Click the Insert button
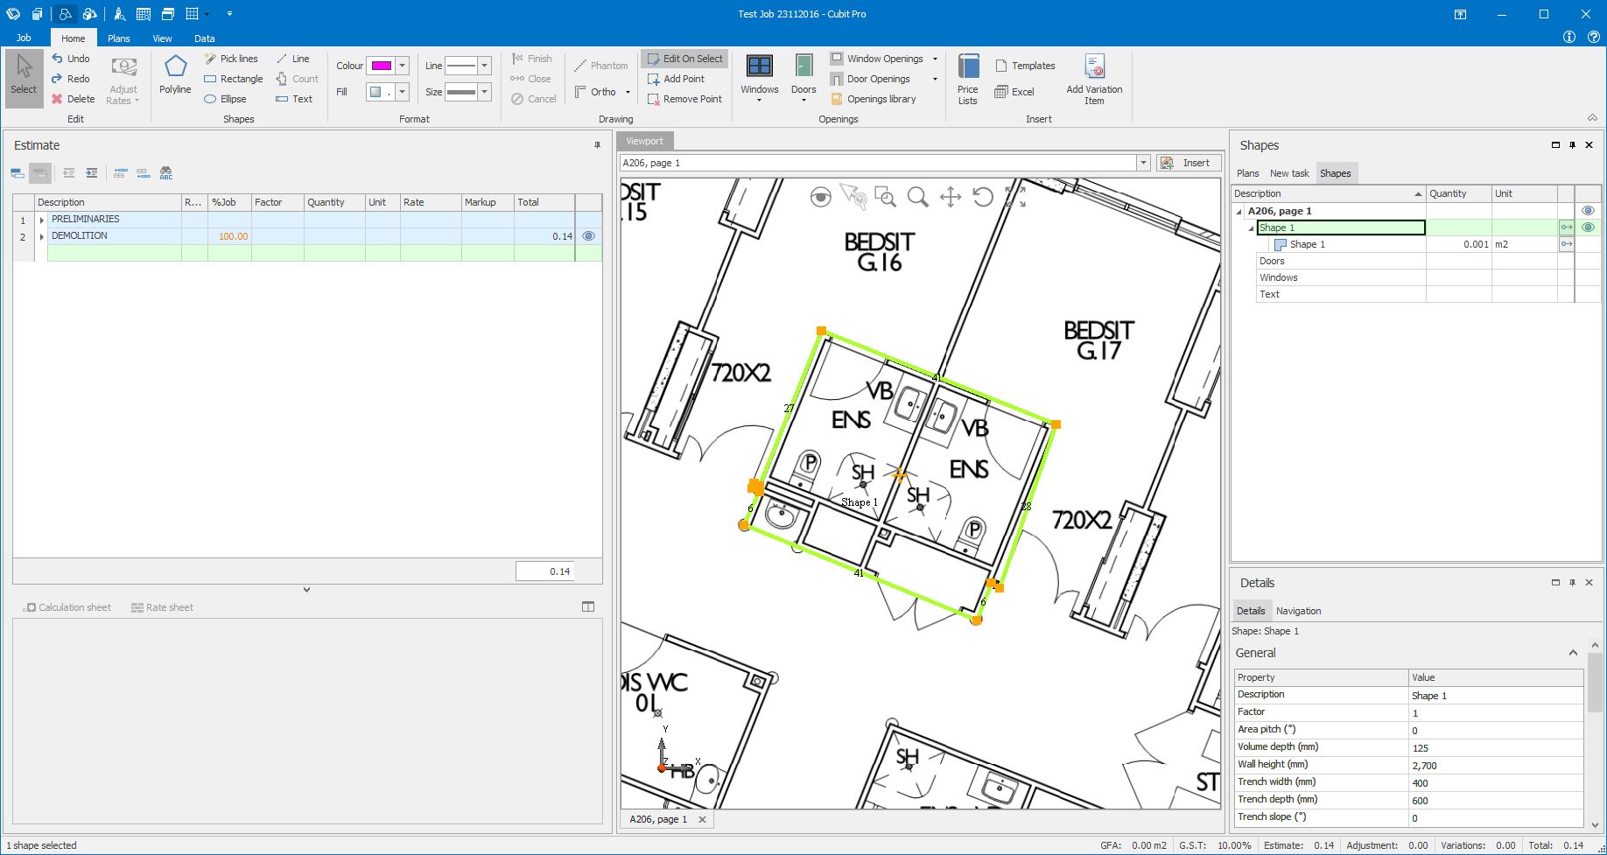Viewport: 1607px width, 855px height. (1189, 163)
